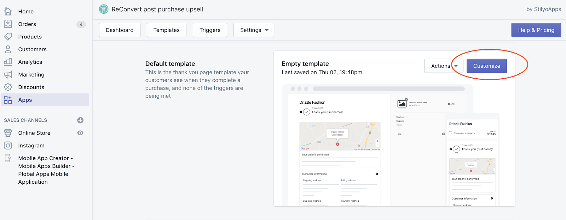Open the Triggers tab

pyautogui.click(x=210, y=30)
